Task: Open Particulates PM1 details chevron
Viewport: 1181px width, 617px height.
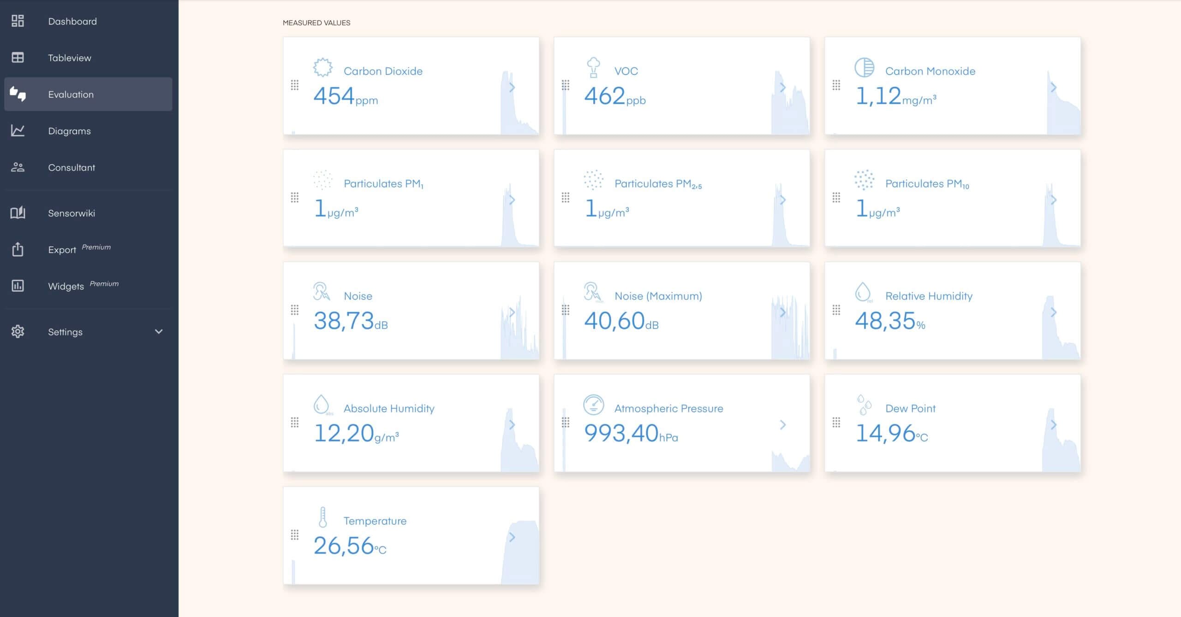Action: click(512, 200)
